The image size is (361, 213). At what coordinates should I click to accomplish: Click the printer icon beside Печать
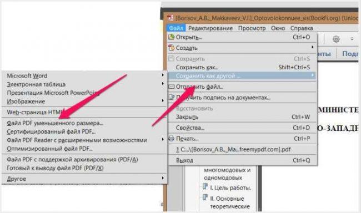click(172, 139)
